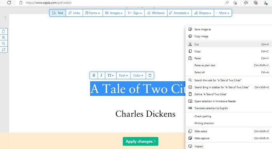Toggle bold formatting with the B button
The width and height of the screenshot is (272, 149).
pyautogui.click(x=94, y=75)
